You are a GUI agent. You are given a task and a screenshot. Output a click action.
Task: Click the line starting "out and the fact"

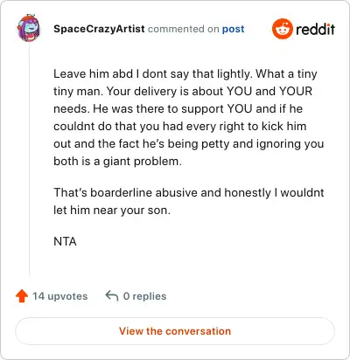pos(189,143)
